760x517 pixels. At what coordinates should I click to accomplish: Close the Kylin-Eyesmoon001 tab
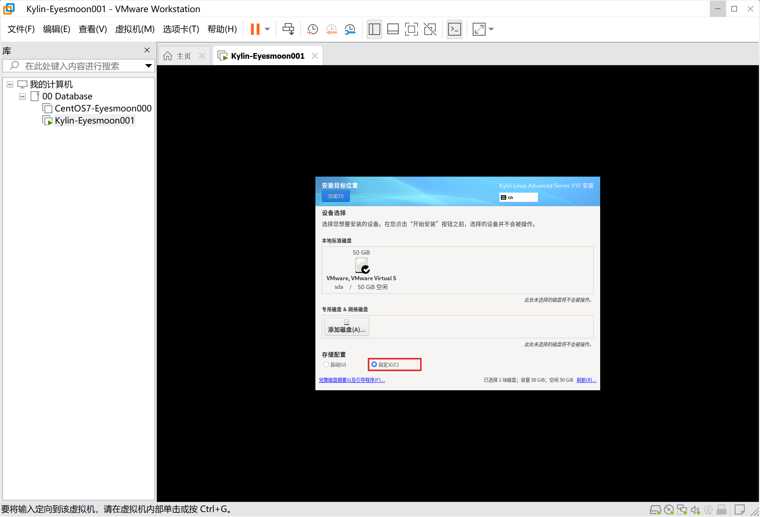(x=315, y=56)
